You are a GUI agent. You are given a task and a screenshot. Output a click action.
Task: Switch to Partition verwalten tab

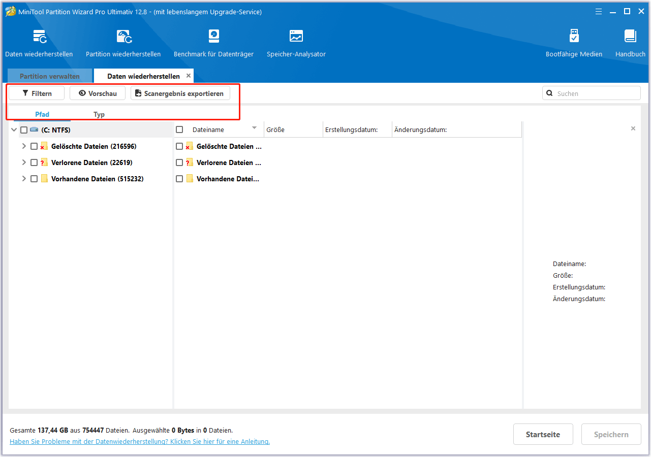[x=50, y=76]
